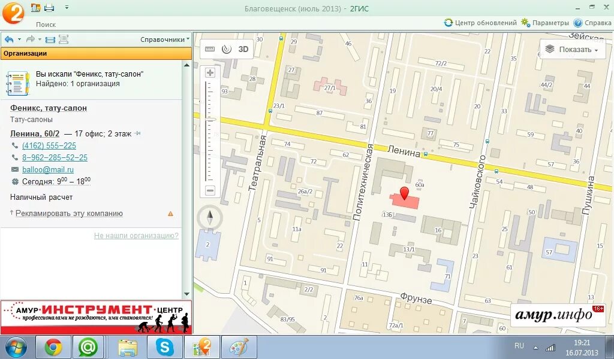Click the entrance pin icon after 2 этаж
This screenshot has width=614, height=359.
(137, 133)
